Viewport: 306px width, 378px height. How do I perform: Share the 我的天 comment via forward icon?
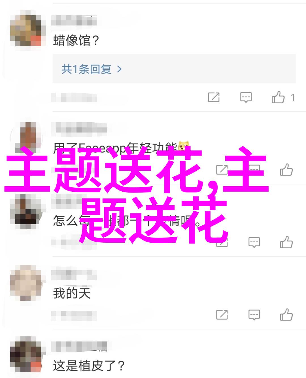[222, 315]
